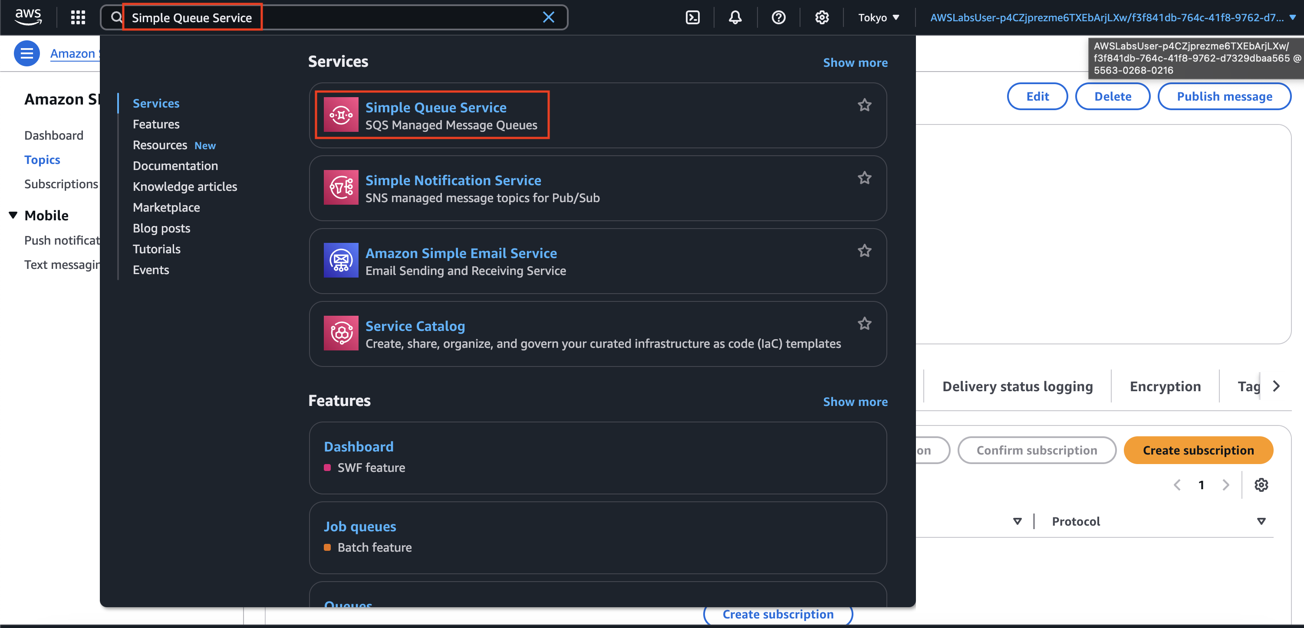Viewport: 1304px width, 628px height.
Task: Click Create subscription orange button
Action: click(1198, 450)
